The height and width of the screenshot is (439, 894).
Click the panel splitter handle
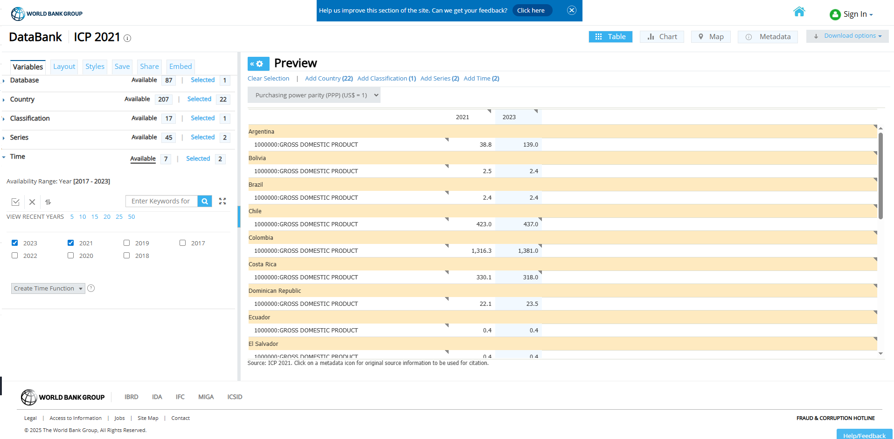[x=239, y=216]
